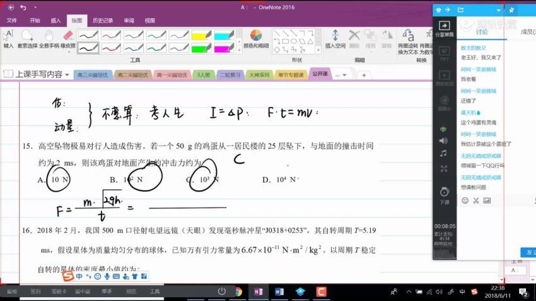Screen dimensions: 536x301
Task: Click the emoji icon in chat toolbar
Action: [x=465, y=201]
